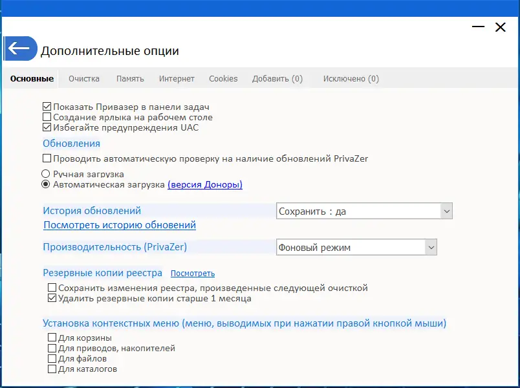Open the Интернет tab

pos(177,78)
